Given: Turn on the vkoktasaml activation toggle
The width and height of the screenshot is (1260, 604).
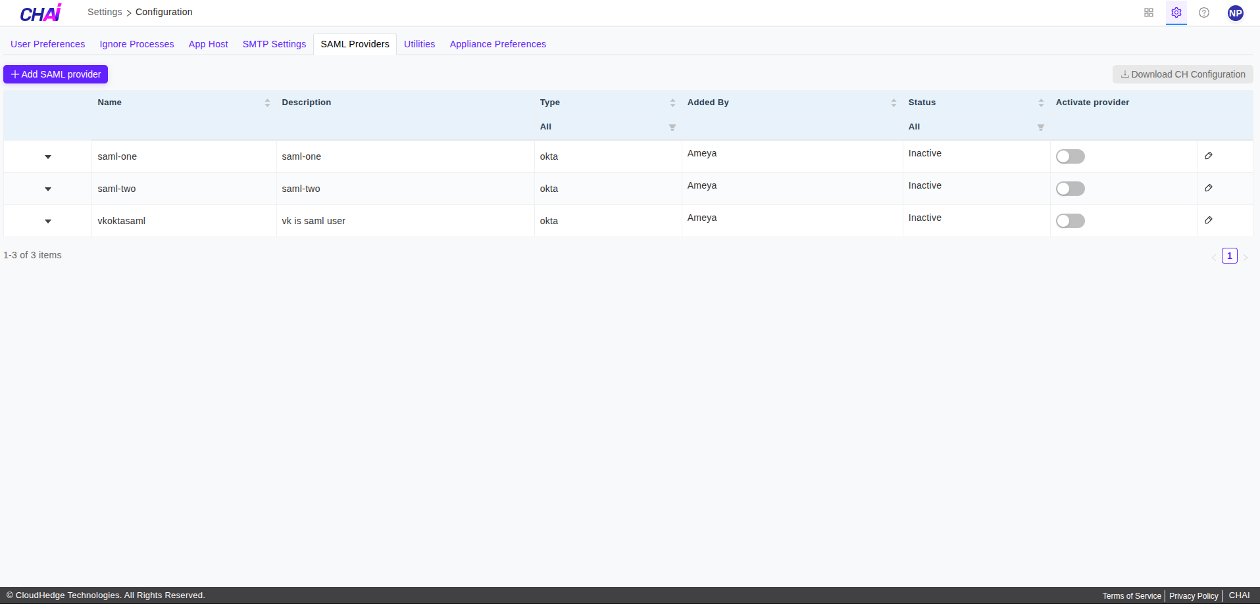Looking at the screenshot, I should [x=1071, y=221].
